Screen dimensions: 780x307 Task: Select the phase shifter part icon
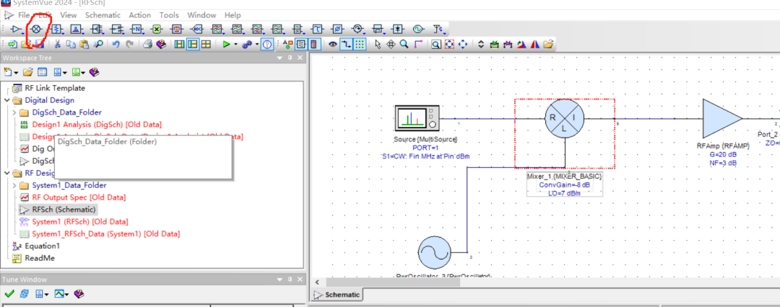[337, 29]
